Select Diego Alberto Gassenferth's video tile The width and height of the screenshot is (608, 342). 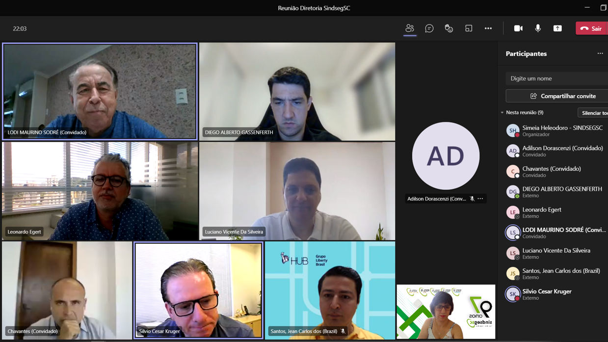click(x=297, y=91)
